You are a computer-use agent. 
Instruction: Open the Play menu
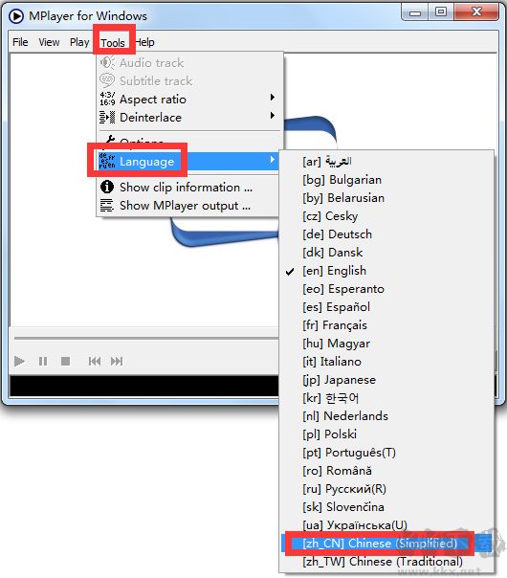(79, 42)
